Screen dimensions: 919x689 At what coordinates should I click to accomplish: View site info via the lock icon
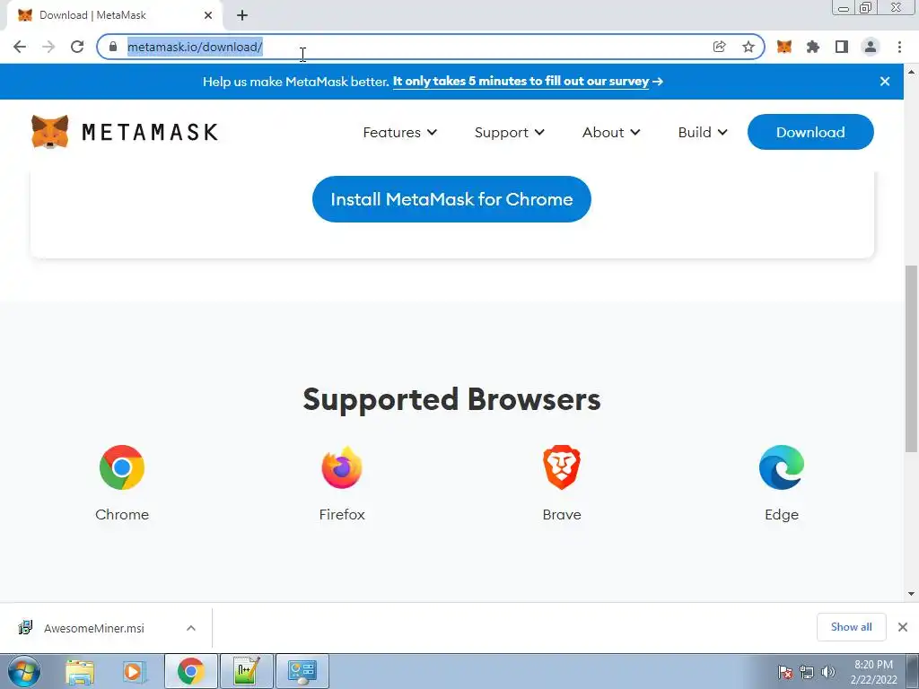click(x=113, y=47)
